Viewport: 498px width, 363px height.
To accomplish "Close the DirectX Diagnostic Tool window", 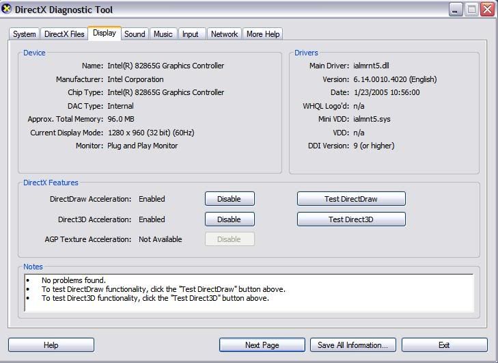I will [x=487, y=10].
